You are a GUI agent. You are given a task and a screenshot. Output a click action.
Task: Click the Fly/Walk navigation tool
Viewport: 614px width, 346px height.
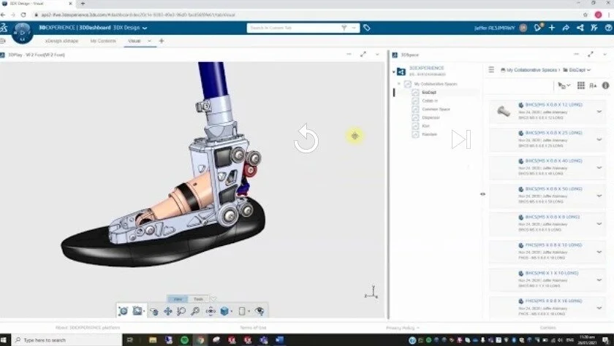(x=211, y=311)
